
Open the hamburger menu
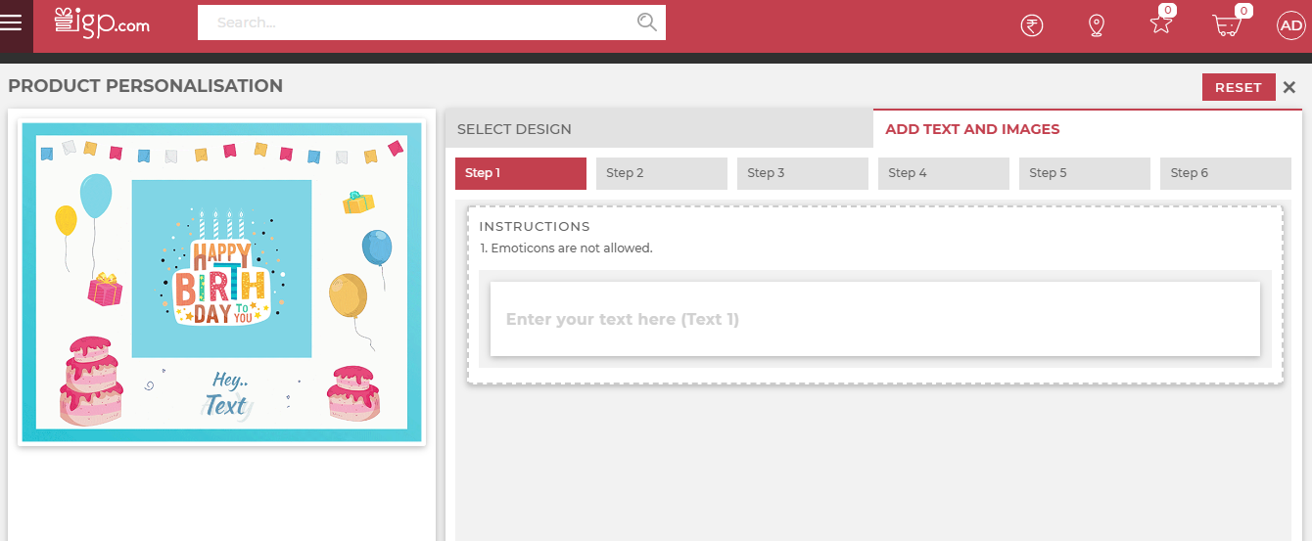click(x=11, y=23)
